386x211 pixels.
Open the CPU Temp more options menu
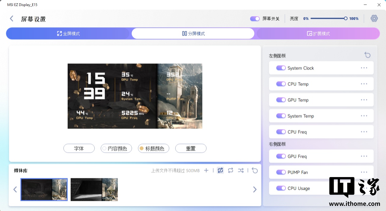[x=364, y=84]
